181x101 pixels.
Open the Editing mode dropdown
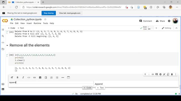(x=166, y=28)
